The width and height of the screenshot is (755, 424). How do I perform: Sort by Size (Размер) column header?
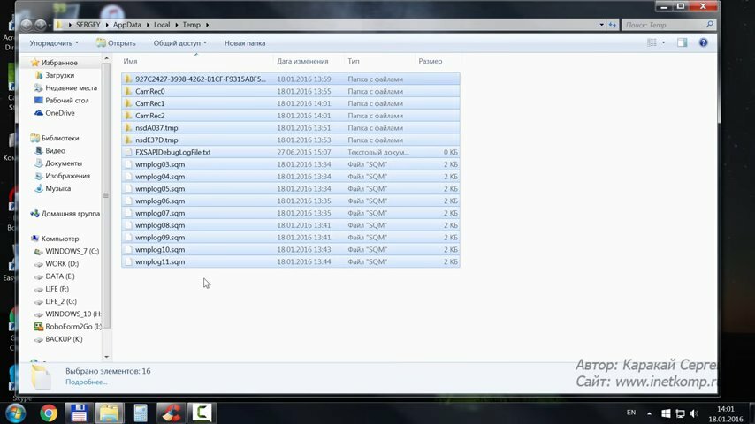438,61
